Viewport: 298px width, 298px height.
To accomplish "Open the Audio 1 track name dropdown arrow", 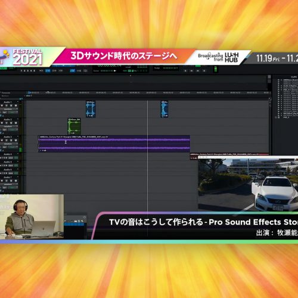I will coord(18,102).
